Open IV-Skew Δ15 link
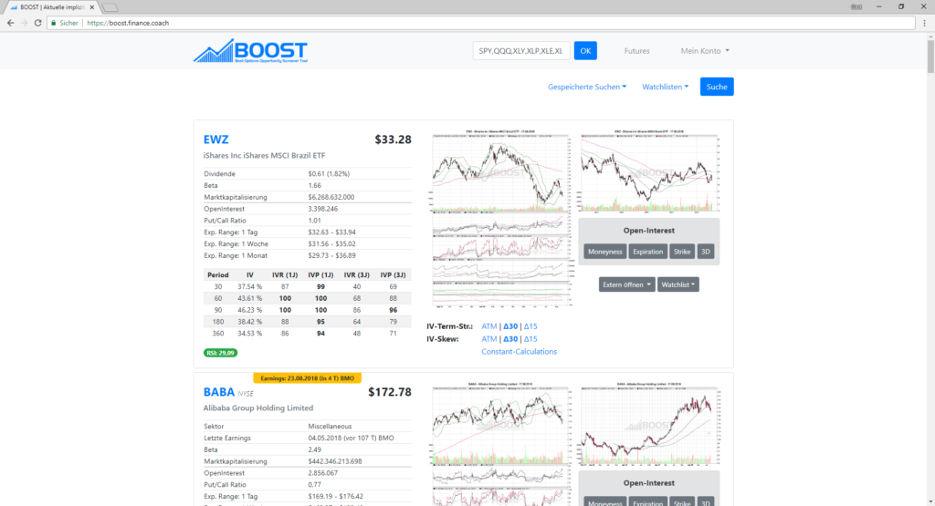The height and width of the screenshot is (506, 935). (531, 339)
